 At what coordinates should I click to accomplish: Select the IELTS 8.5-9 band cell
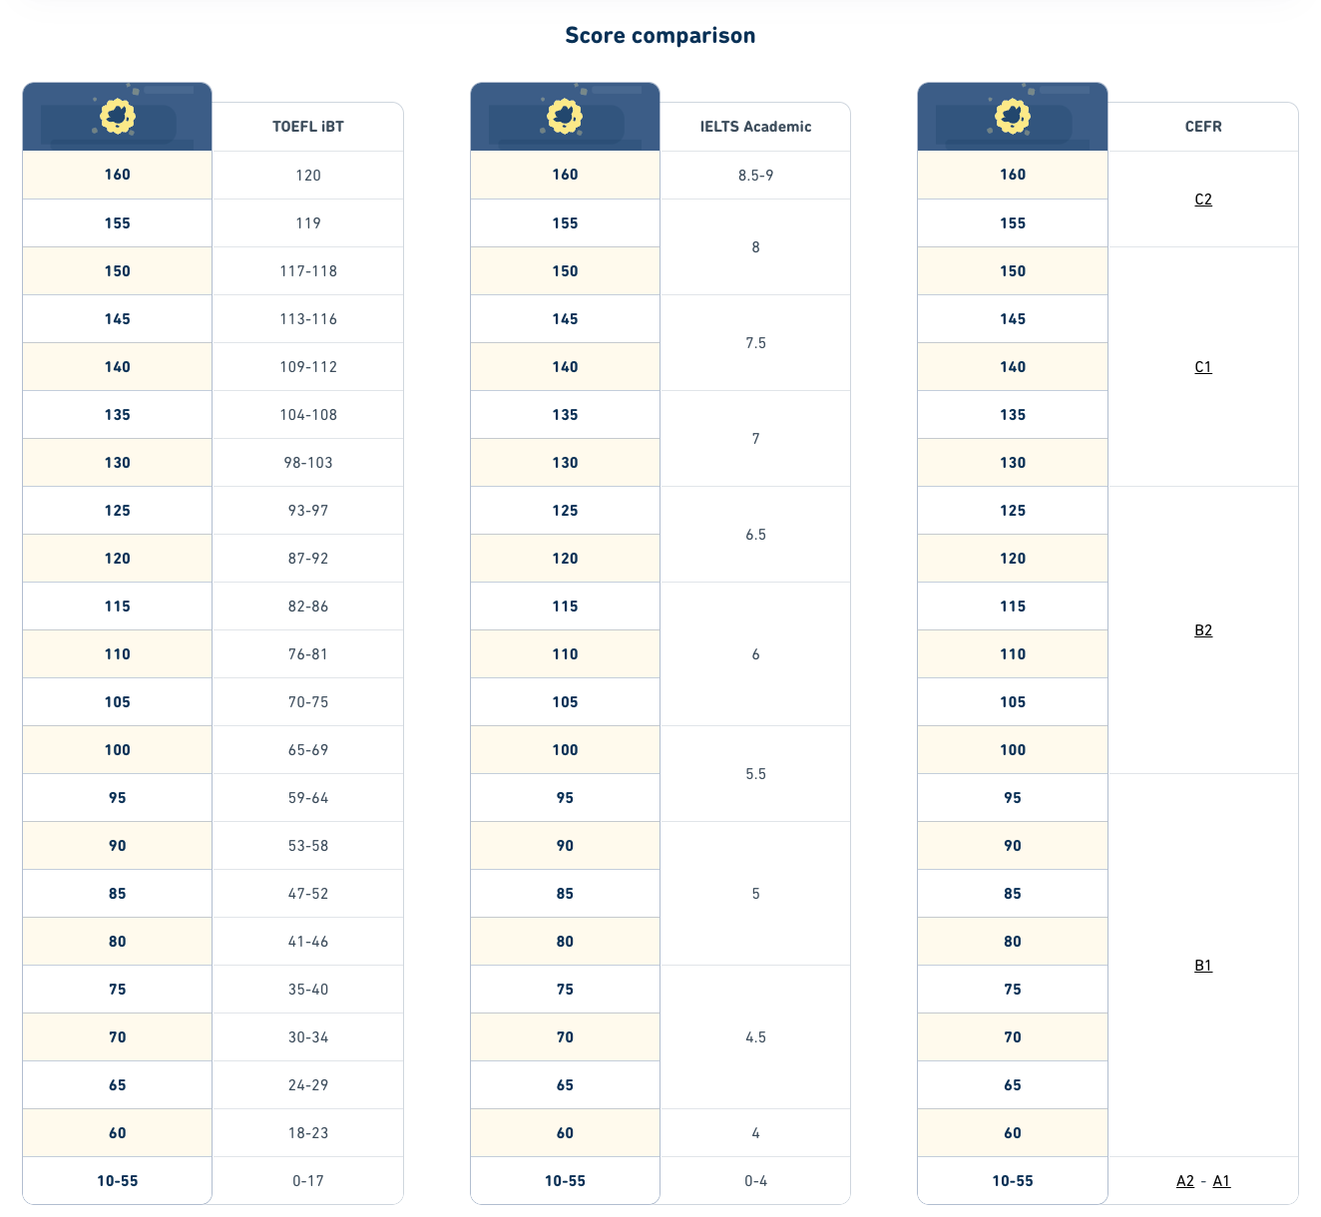pos(755,176)
